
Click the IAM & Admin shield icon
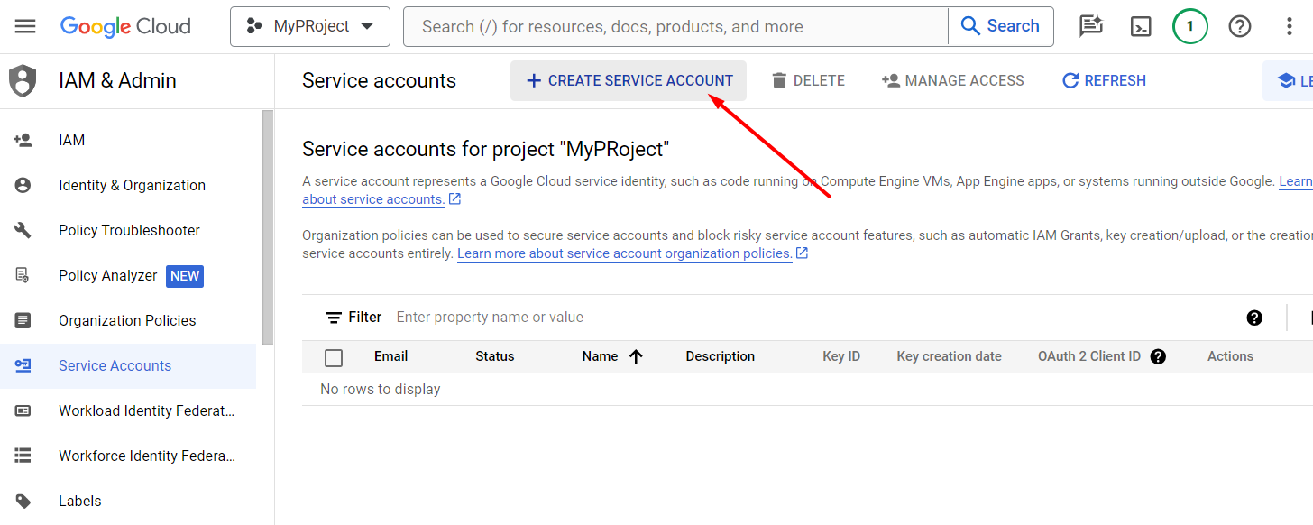click(x=23, y=80)
